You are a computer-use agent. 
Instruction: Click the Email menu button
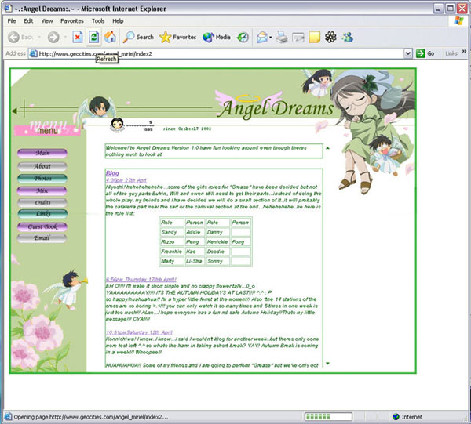pos(42,238)
